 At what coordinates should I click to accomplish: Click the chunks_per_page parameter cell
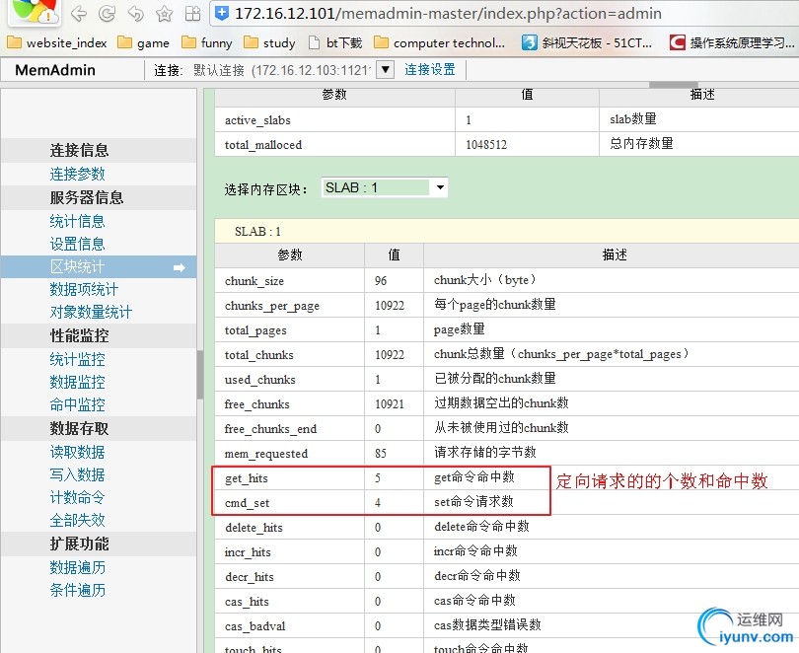pos(289,305)
